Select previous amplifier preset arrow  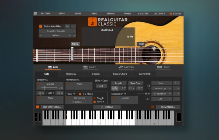[41, 36]
